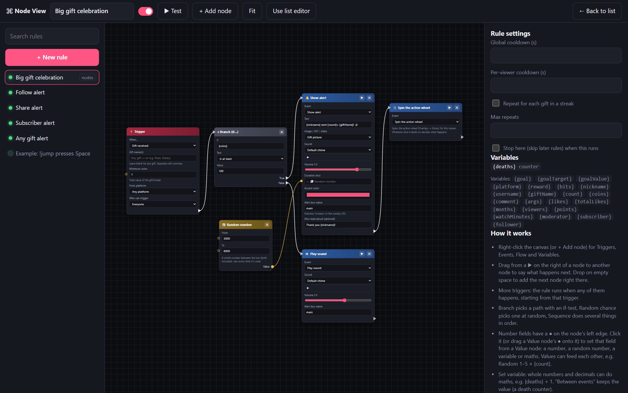Viewport: 628px width, 393px height.
Task: Click Add node in the toolbar
Action: point(215,11)
